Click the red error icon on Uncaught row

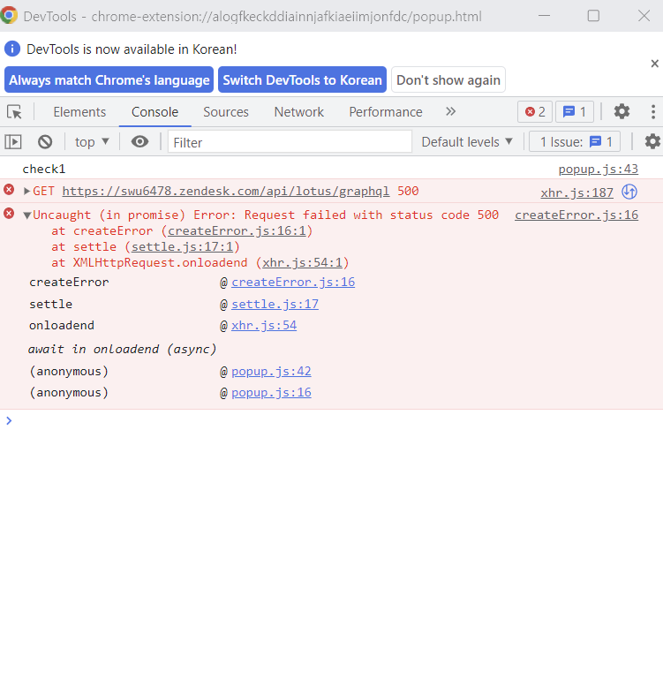9,214
